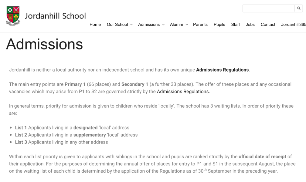This screenshot has width=306, height=182.
Task: Open the Staff page
Action: 235,25
